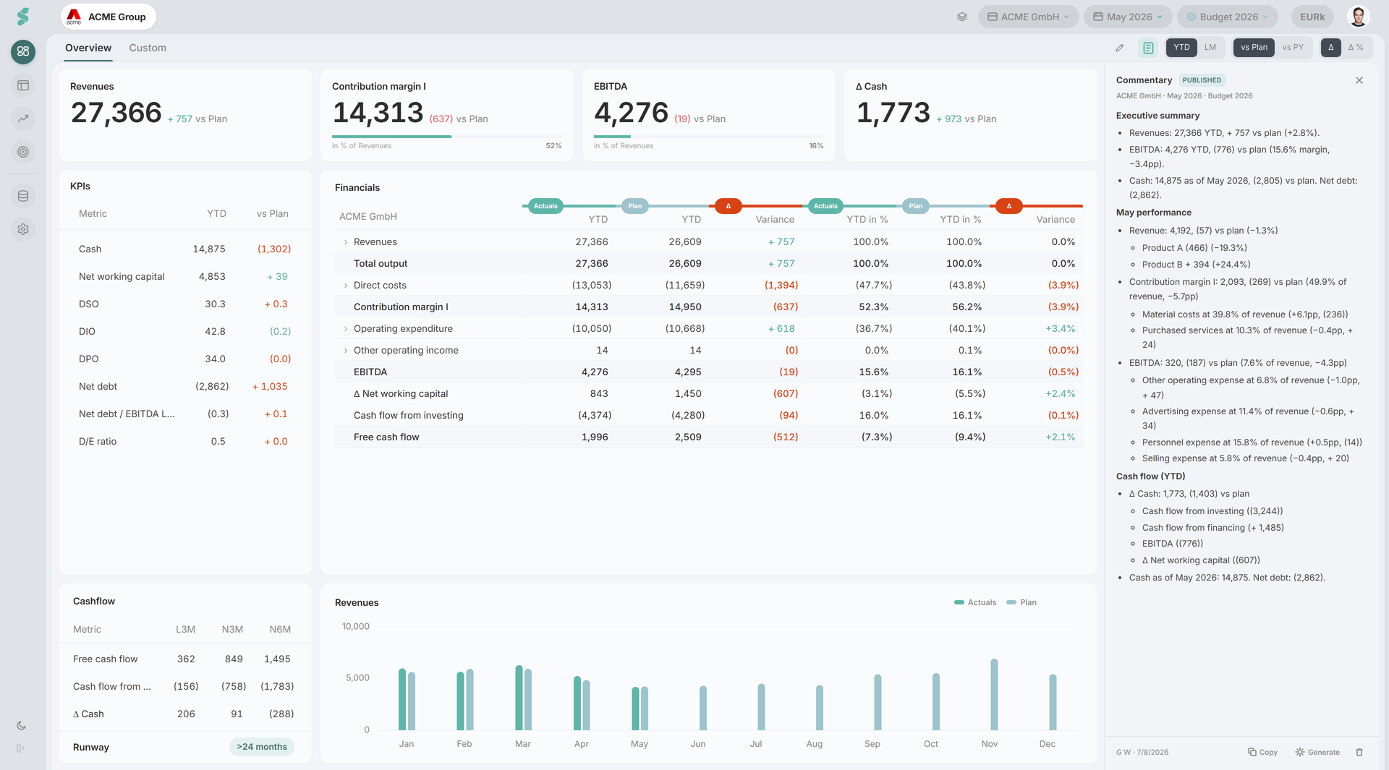This screenshot has width=1389, height=770.
Task: Open the ACME GmbH entity dropdown
Action: (1028, 17)
